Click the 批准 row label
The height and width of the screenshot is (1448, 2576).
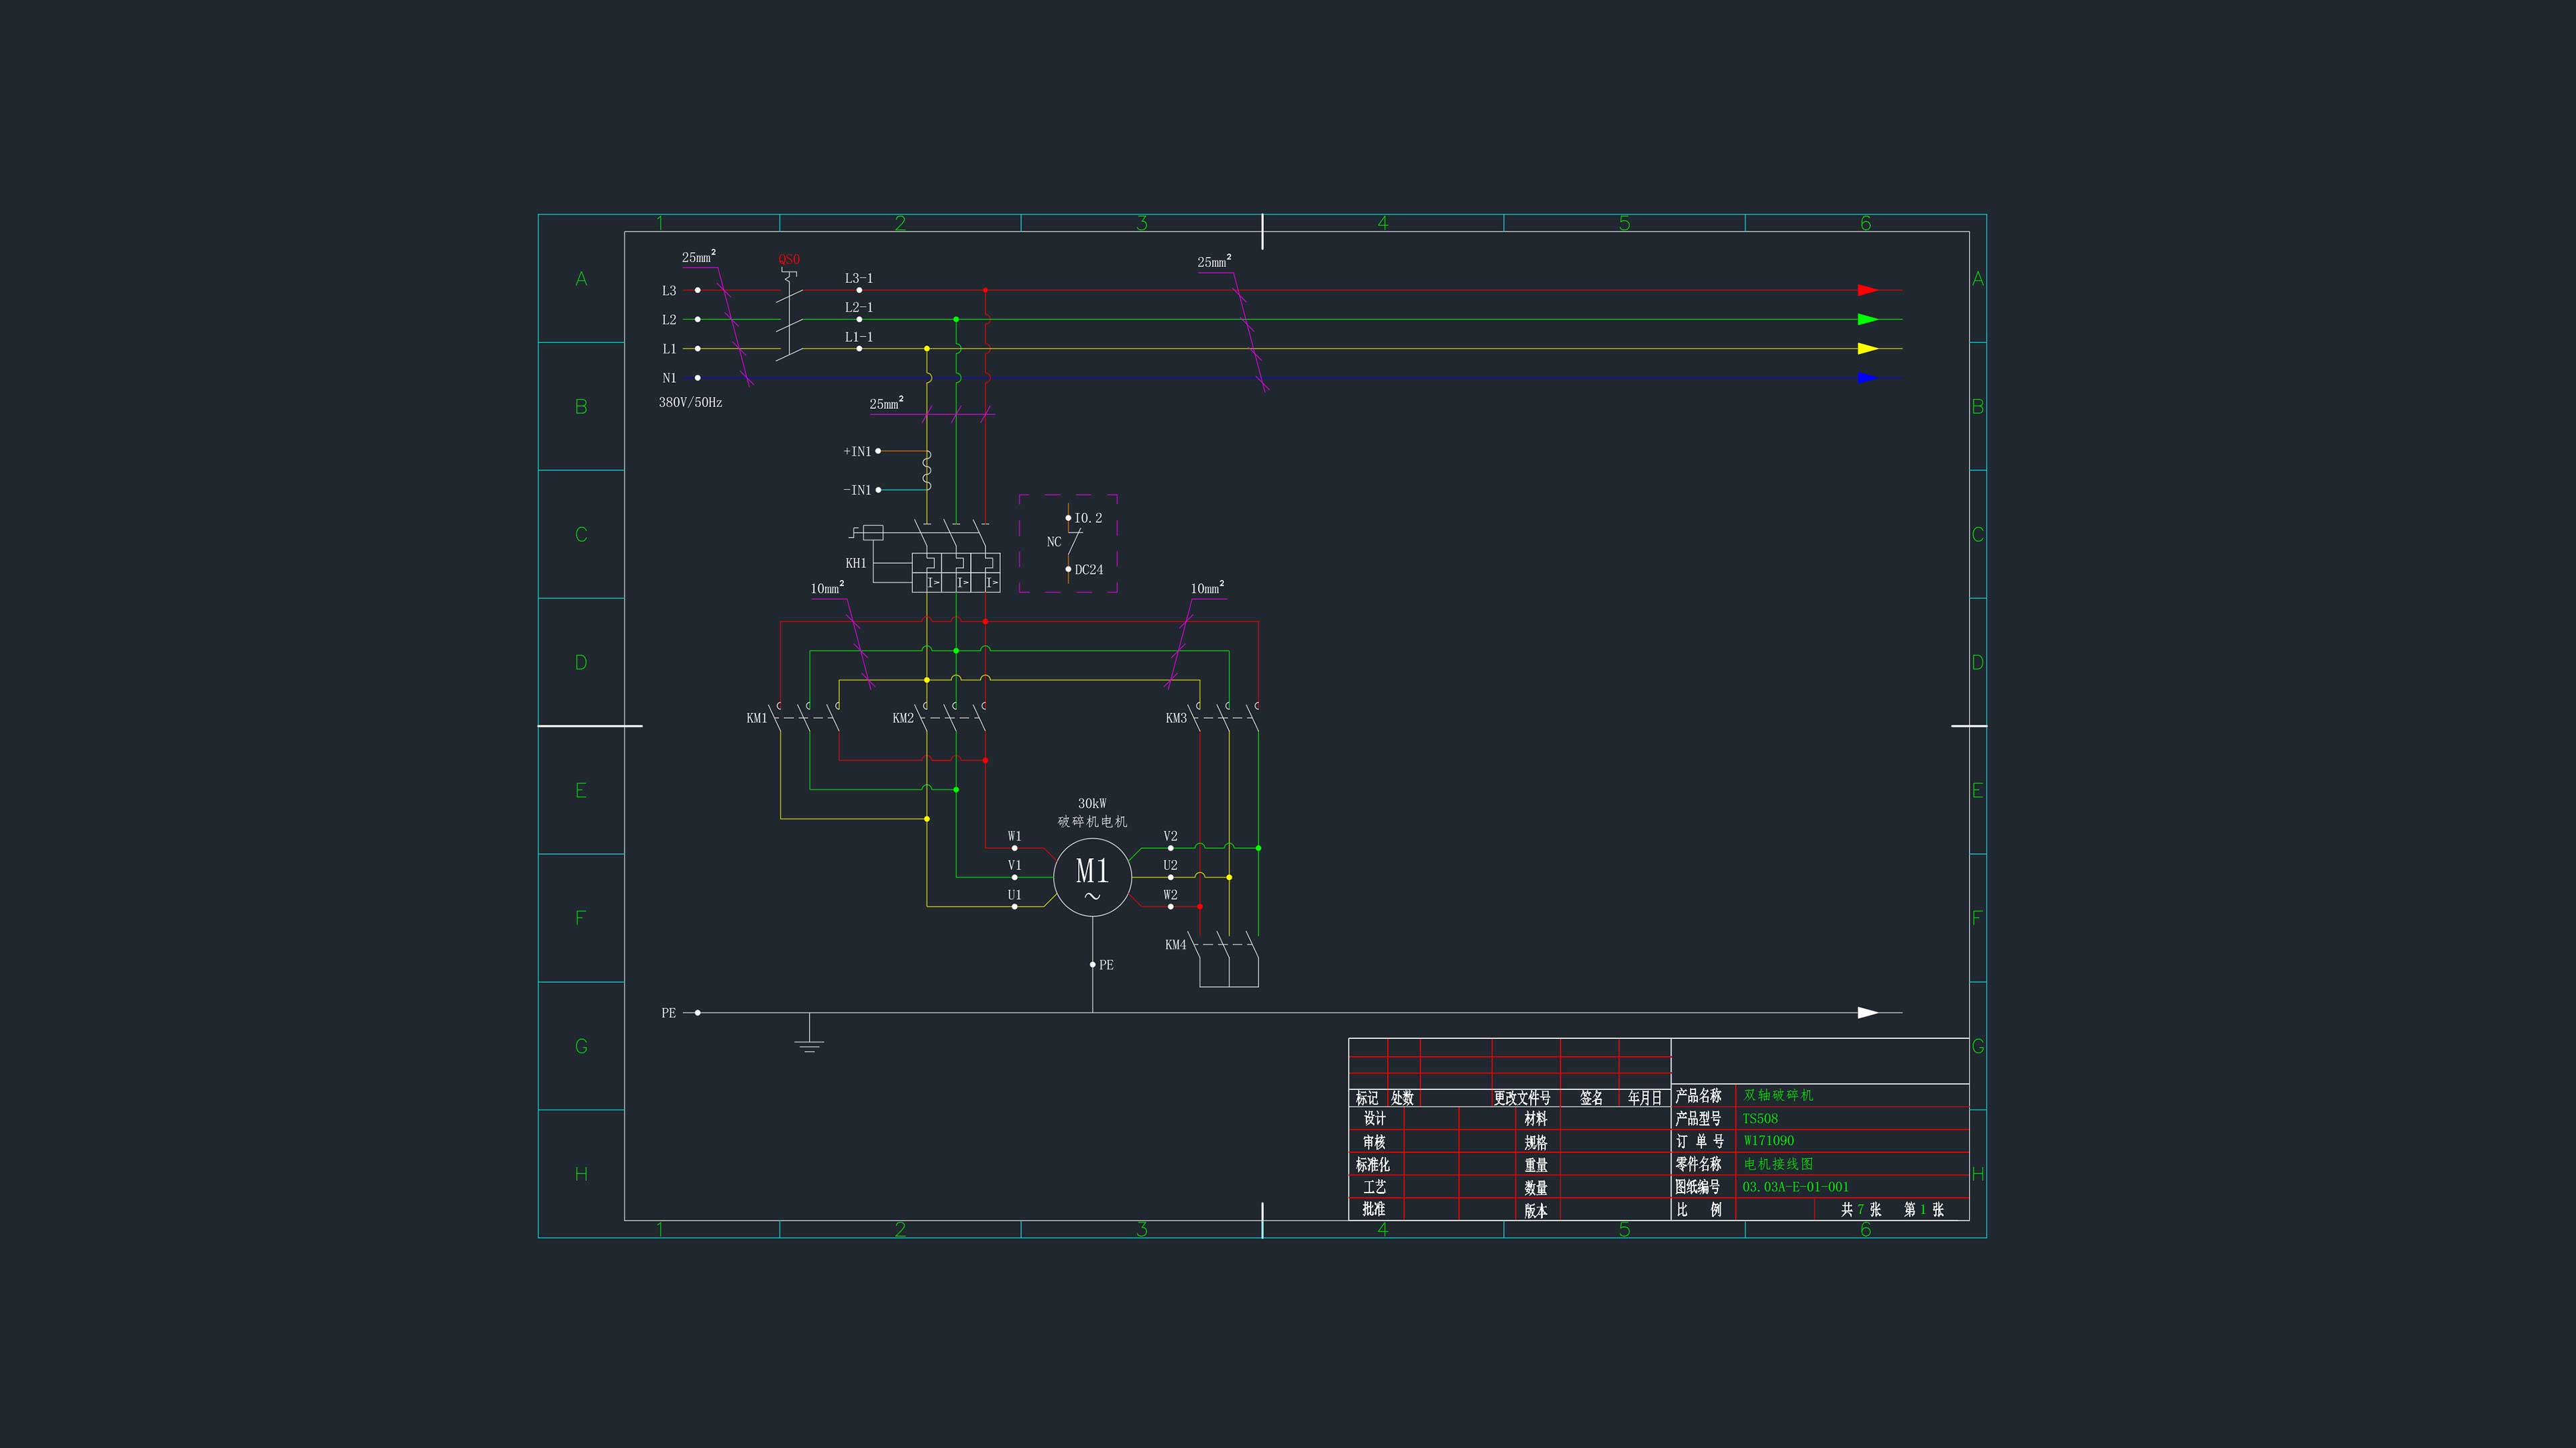[x=1374, y=1209]
